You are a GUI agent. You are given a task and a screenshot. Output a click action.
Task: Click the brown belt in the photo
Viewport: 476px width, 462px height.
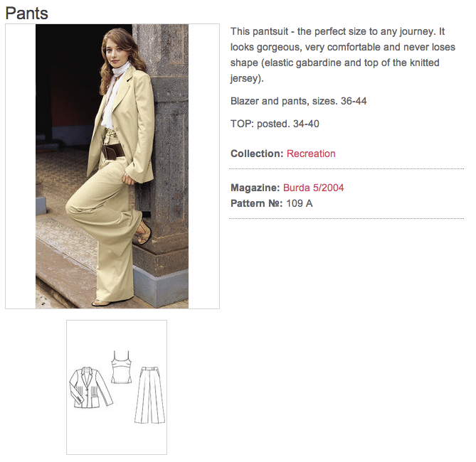(113, 151)
